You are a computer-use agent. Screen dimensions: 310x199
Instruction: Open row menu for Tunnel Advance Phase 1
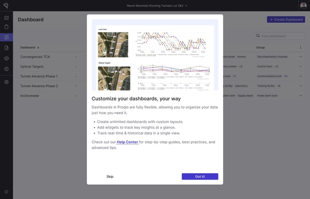[x=300, y=76]
